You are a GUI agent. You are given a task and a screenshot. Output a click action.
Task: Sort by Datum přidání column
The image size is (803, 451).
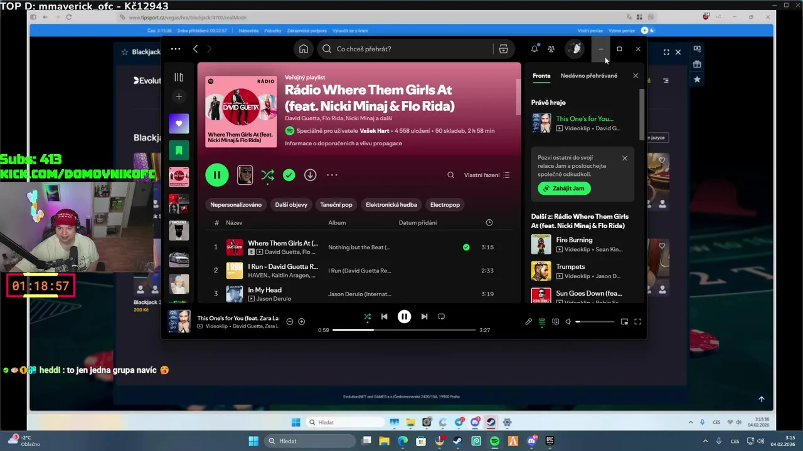tap(418, 222)
